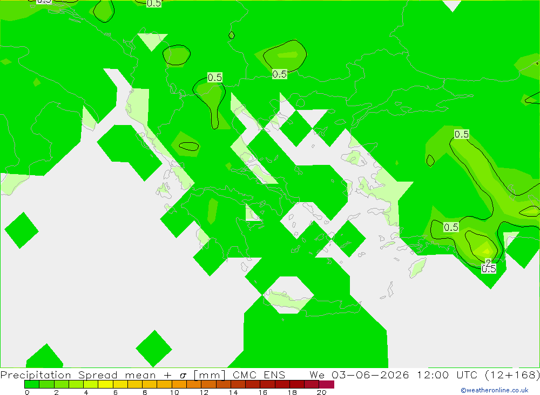Viewport: 540px width, 395px height.
Task: Click legend scale number 20
Action: (322, 392)
